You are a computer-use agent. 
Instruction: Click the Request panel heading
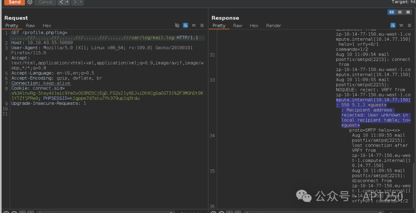pyautogui.click(x=16, y=18)
